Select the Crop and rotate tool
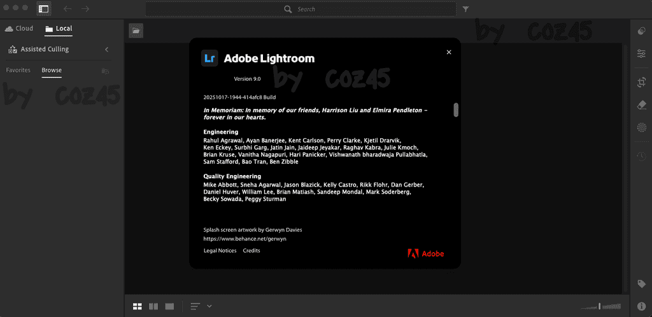Image resolution: width=652 pixels, height=317 pixels. click(642, 82)
